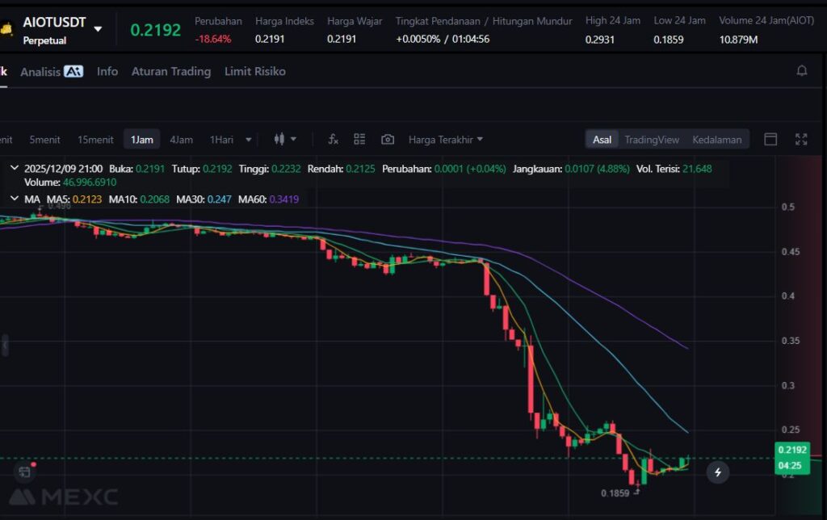Open the Limit Risiko tab

(x=254, y=71)
